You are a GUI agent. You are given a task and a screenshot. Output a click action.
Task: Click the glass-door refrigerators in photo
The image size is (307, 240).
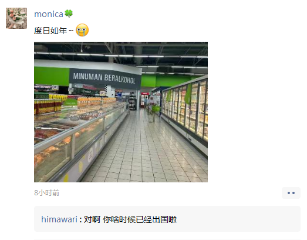(x=186, y=110)
